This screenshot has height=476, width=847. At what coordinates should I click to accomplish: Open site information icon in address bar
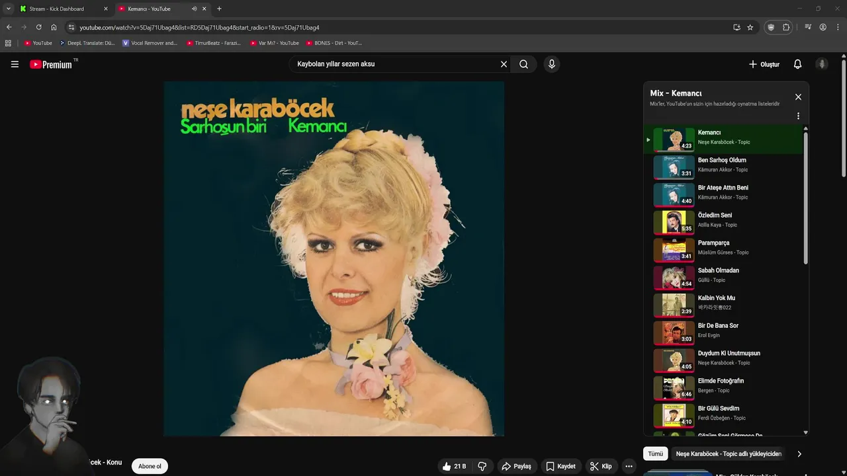71,27
